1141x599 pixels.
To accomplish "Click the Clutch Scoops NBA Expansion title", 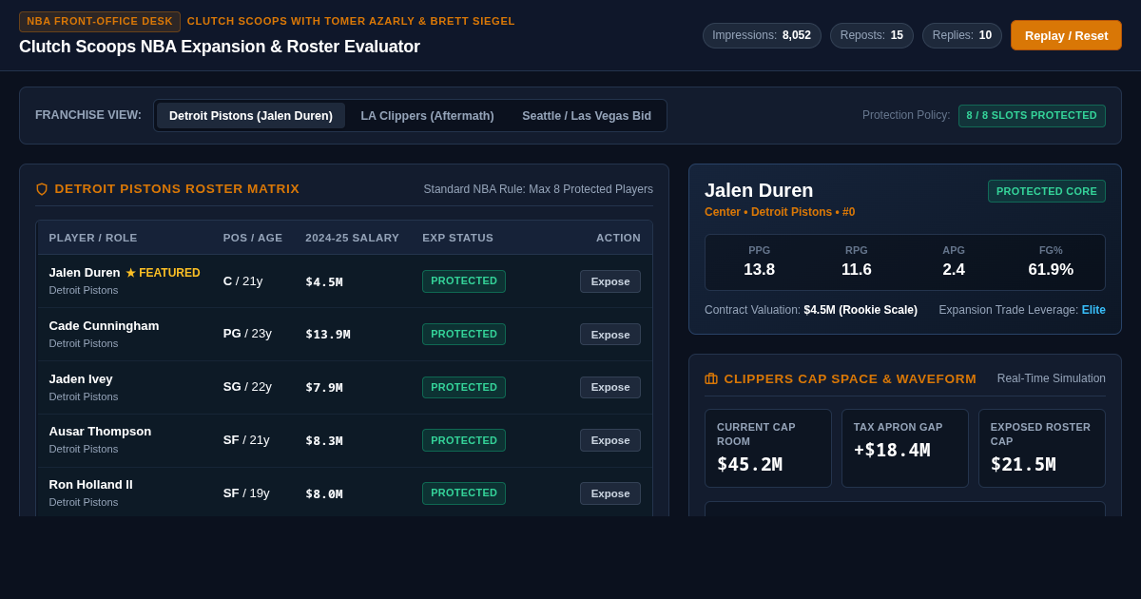I will click(220, 47).
